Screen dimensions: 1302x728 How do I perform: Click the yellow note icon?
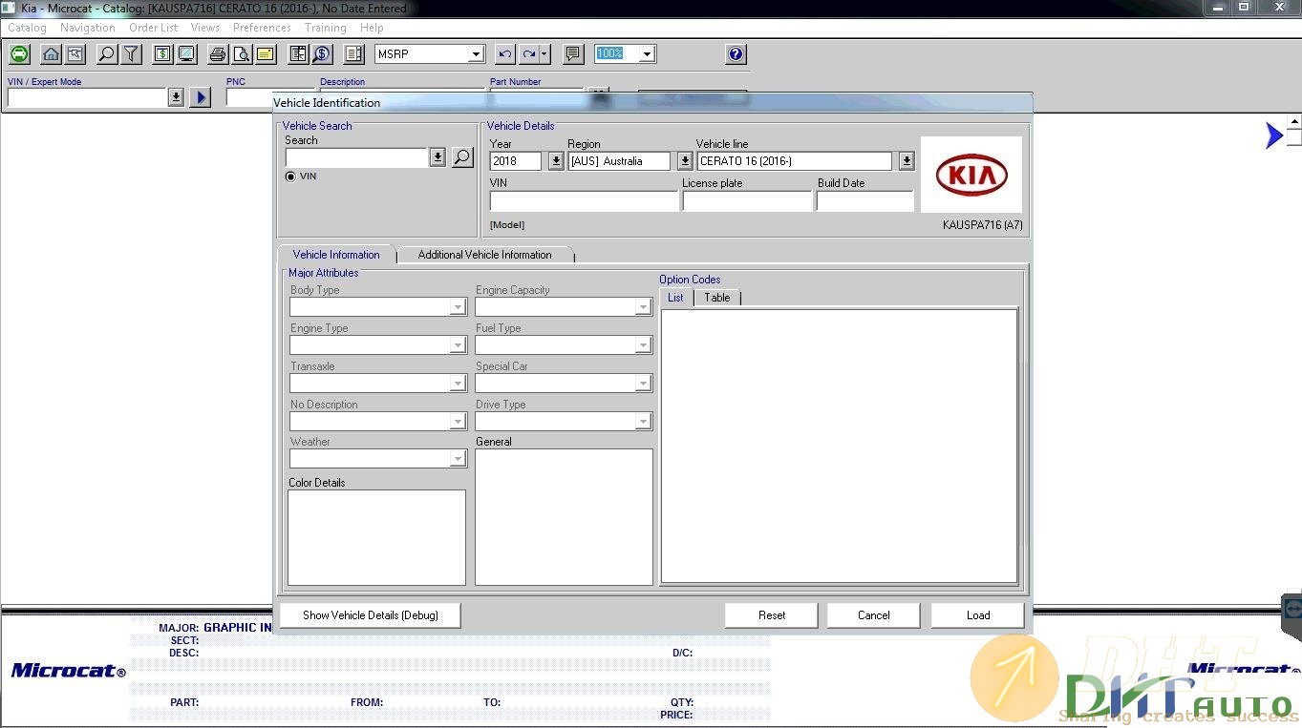[x=266, y=54]
